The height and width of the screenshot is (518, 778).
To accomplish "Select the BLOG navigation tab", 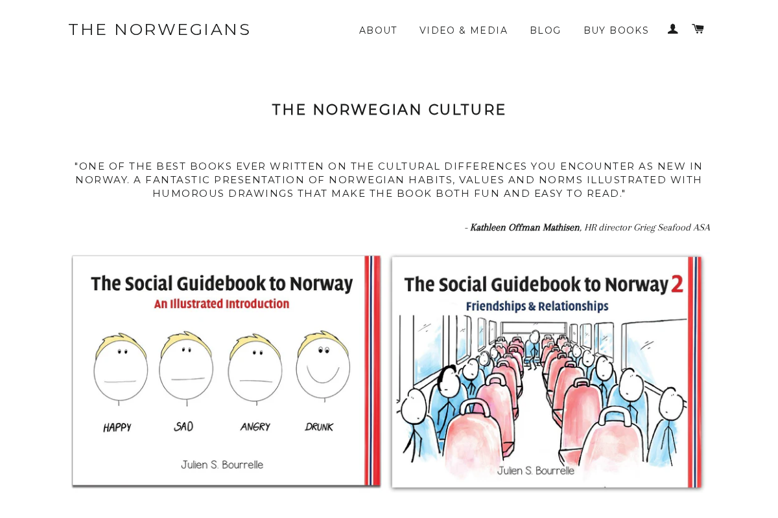I will (545, 29).
